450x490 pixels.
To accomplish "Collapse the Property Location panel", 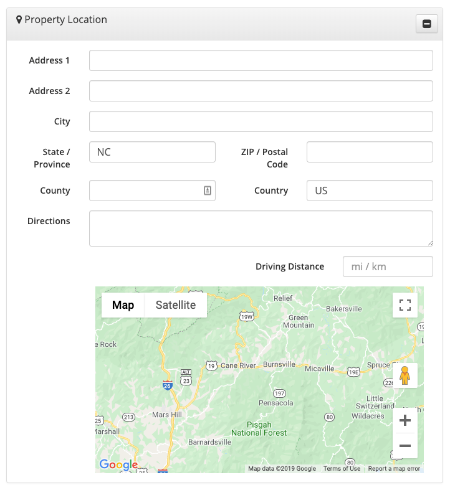I will pos(426,24).
